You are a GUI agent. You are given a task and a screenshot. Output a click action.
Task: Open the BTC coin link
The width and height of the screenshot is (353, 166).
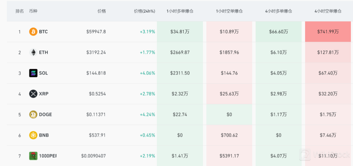pyautogui.click(x=43, y=32)
